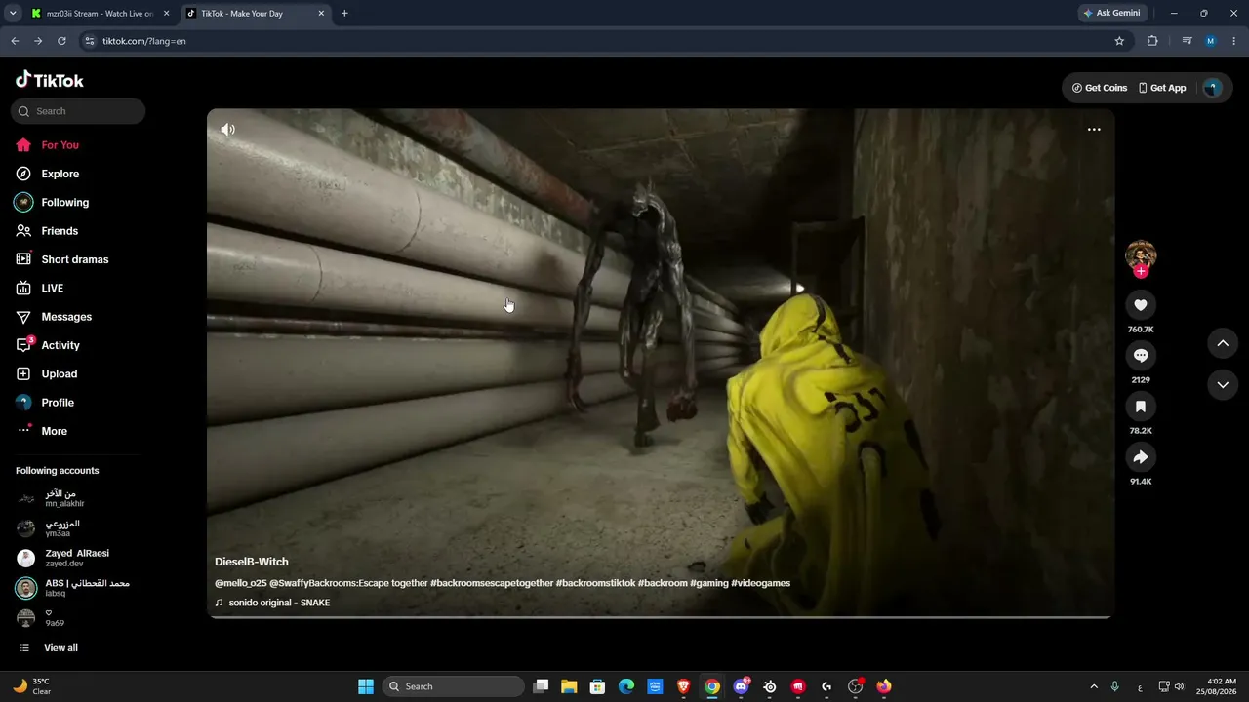Open comments via the speech bubble icon

[x=1141, y=356]
